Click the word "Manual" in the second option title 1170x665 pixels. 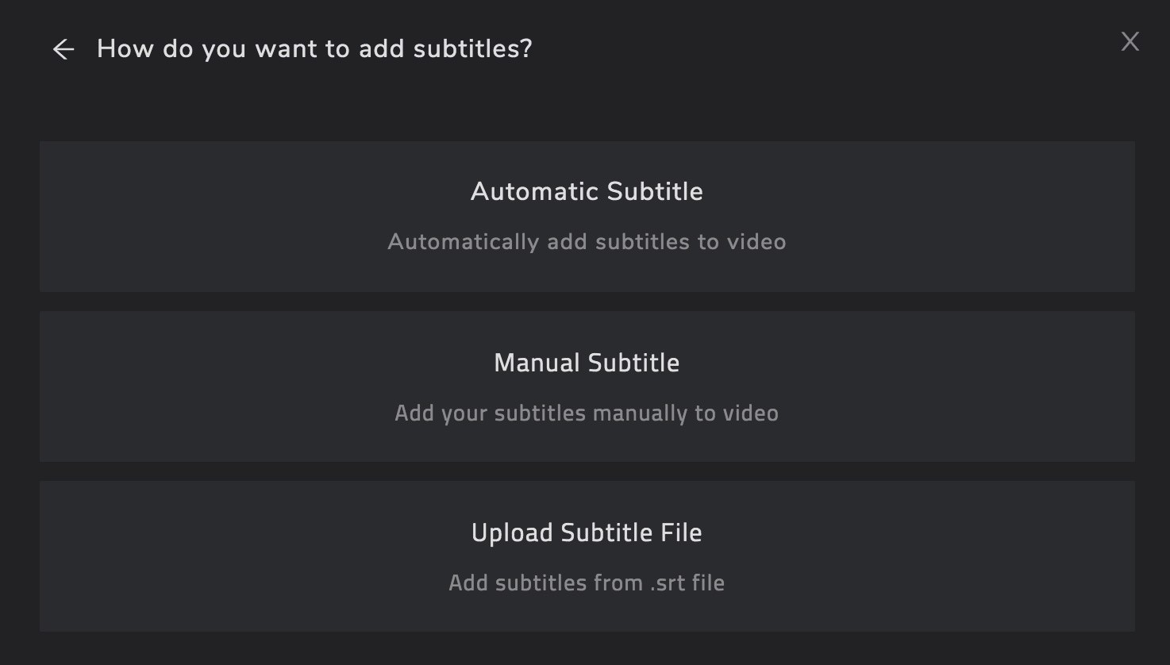(537, 363)
